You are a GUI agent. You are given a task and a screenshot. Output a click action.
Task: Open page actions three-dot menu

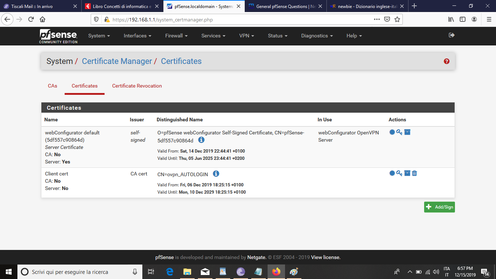[x=377, y=20]
